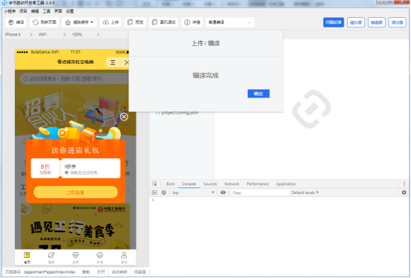Click the clear console icon
Image resolution: width=411 pixels, height=278 pixels.
coord(164,193)
